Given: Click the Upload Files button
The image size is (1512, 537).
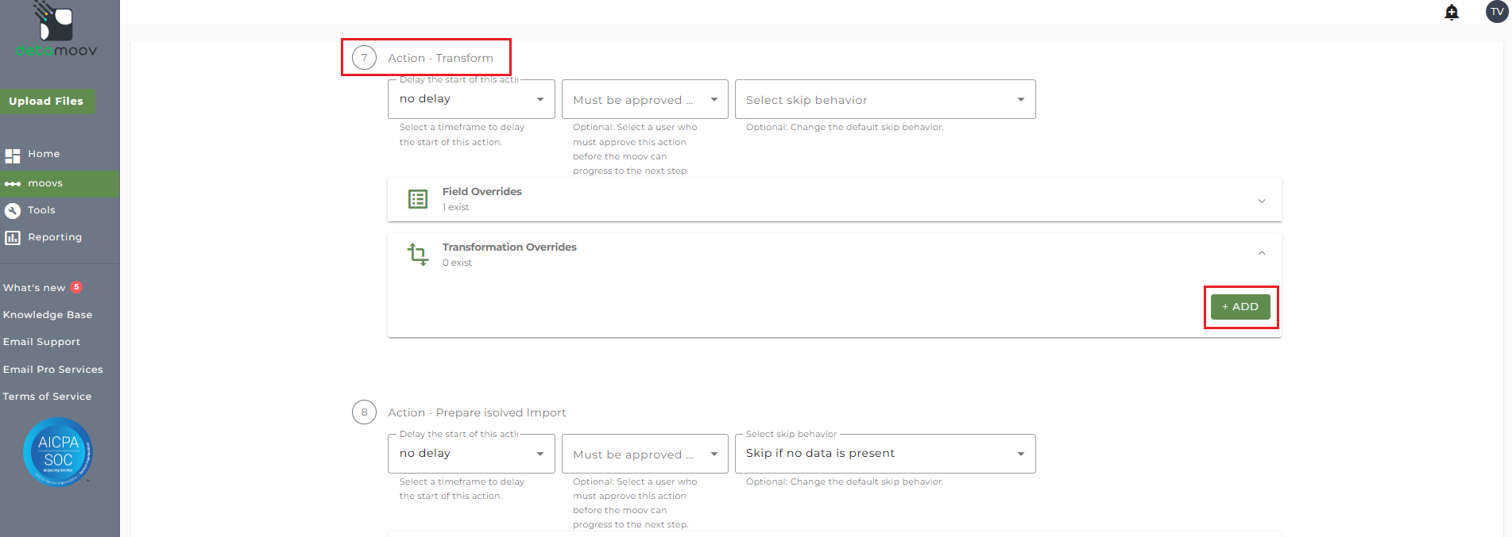Looking at the screenshot, I should pyautogui.click(x=46, y=102).
